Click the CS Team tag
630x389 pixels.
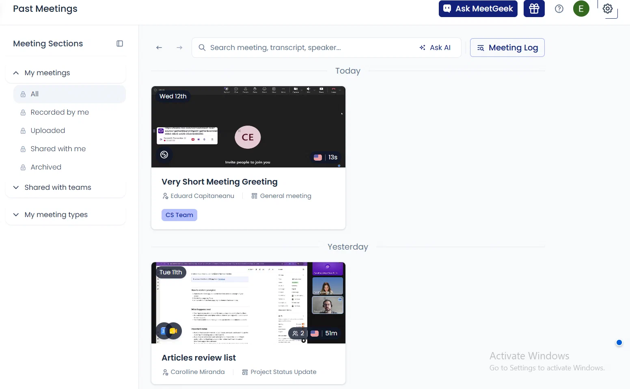pos(179,215)
